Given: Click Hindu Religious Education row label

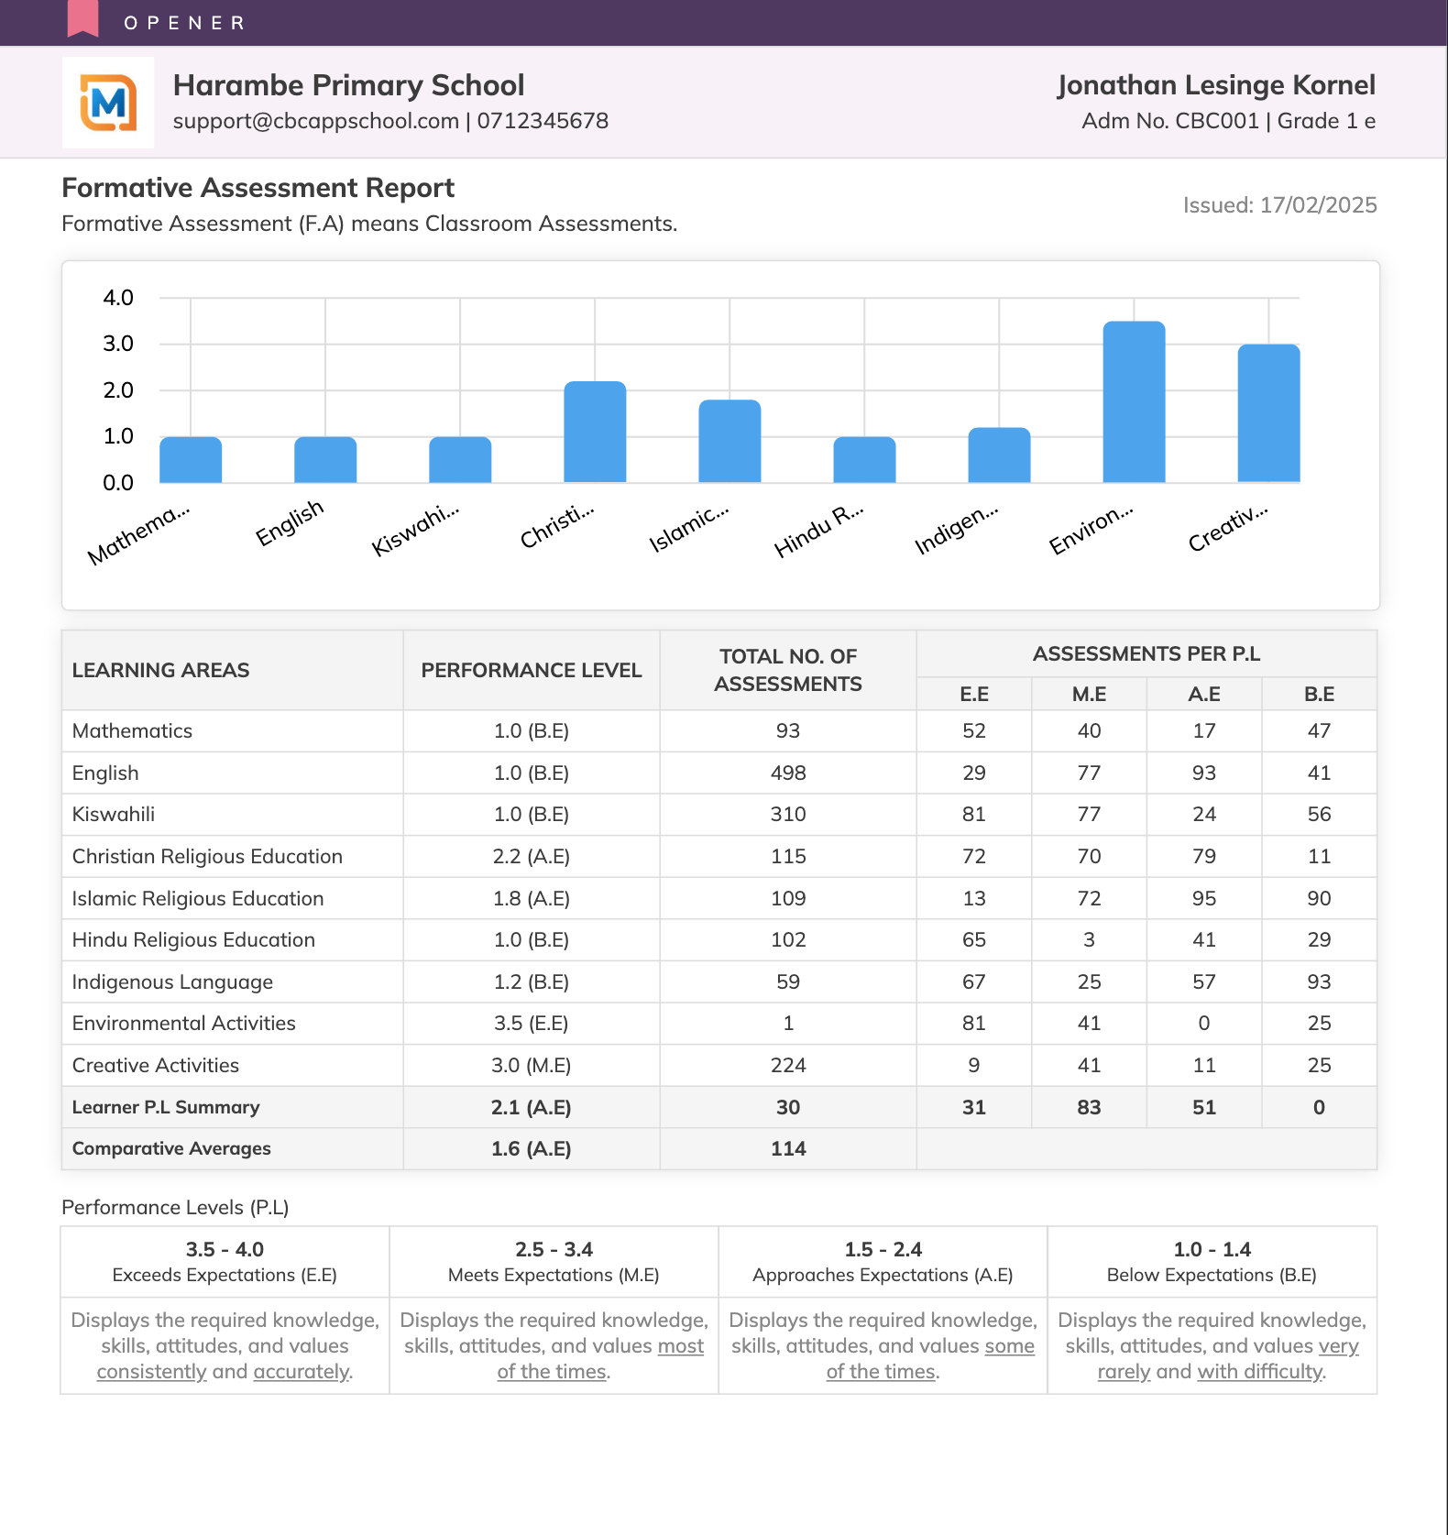Looking at the screenshot, I should pyautogui.click(x=193, y=939).
